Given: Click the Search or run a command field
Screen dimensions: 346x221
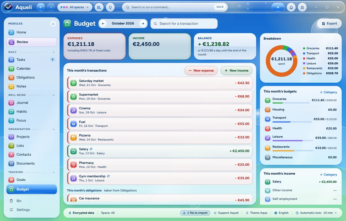Looking at the screenshot, I should point(175,7).
